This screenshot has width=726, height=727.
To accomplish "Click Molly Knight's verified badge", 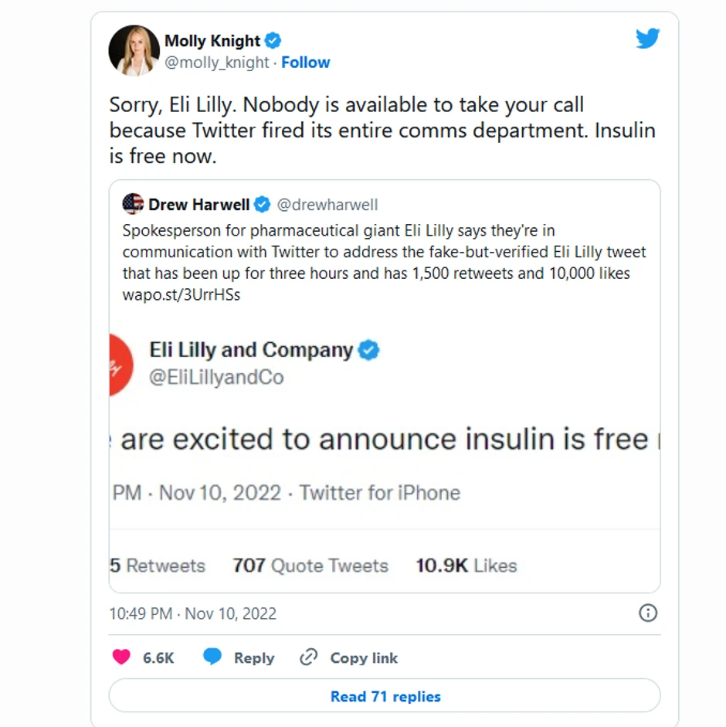I will (273, 41).
